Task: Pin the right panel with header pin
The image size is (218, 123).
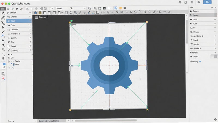Action: pyautogui.click(x=212, y=7)
